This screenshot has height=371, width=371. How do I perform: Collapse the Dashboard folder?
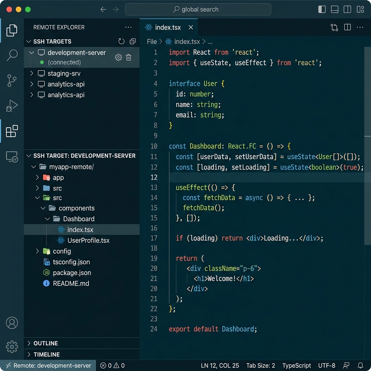click(47, 219)
